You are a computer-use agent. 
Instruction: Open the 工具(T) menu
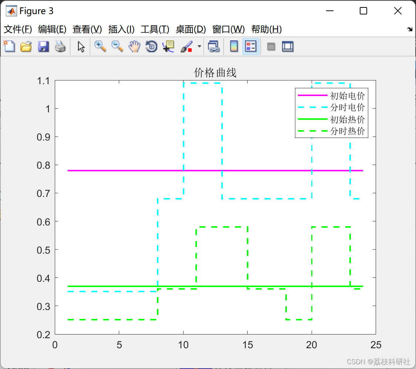[x=155, y=29]
